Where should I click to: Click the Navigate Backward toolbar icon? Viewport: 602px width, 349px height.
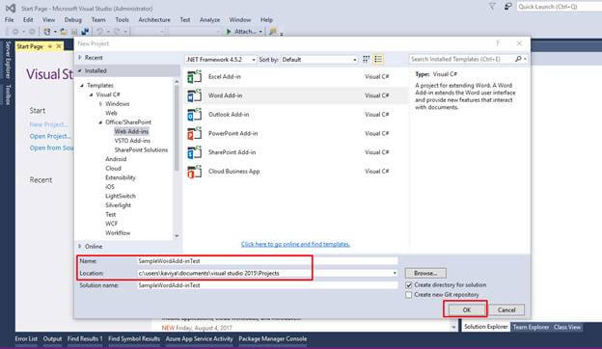tap(15, 32)
